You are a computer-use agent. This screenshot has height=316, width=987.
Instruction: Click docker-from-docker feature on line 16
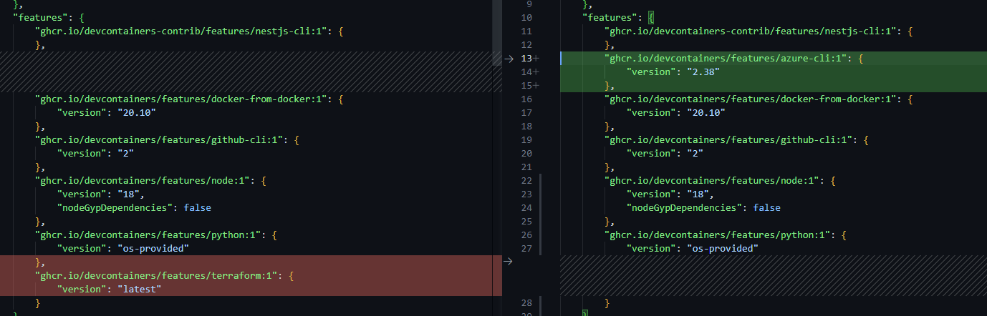(759, 99)
